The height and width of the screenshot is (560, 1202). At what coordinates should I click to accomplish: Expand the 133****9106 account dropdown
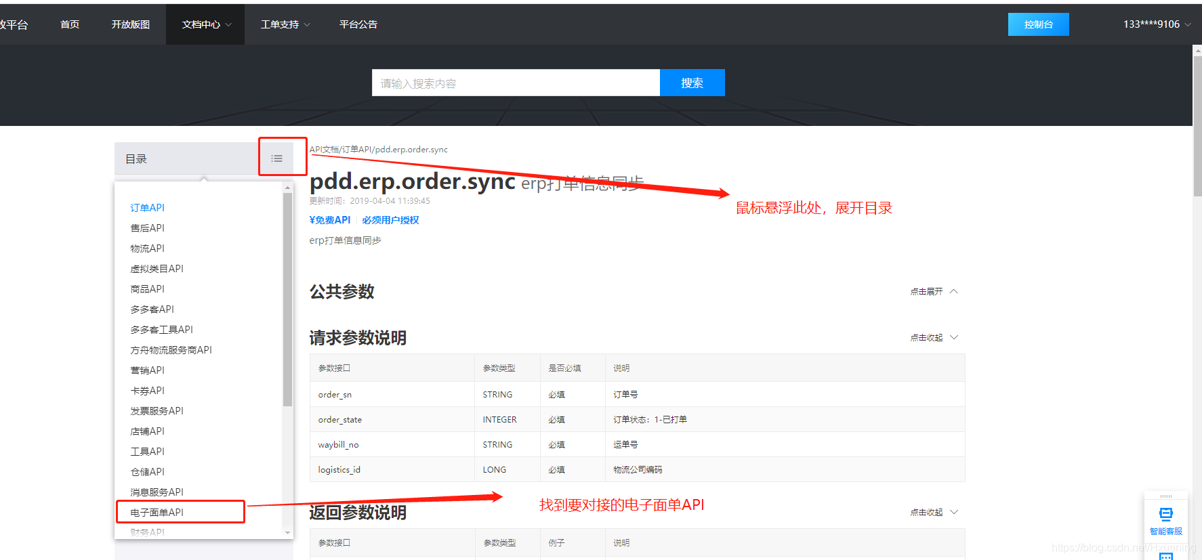1157,24
